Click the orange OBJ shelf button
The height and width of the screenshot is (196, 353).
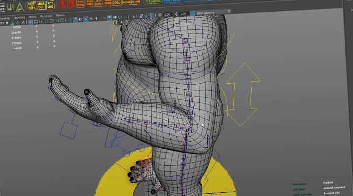[x=117, y=2]
